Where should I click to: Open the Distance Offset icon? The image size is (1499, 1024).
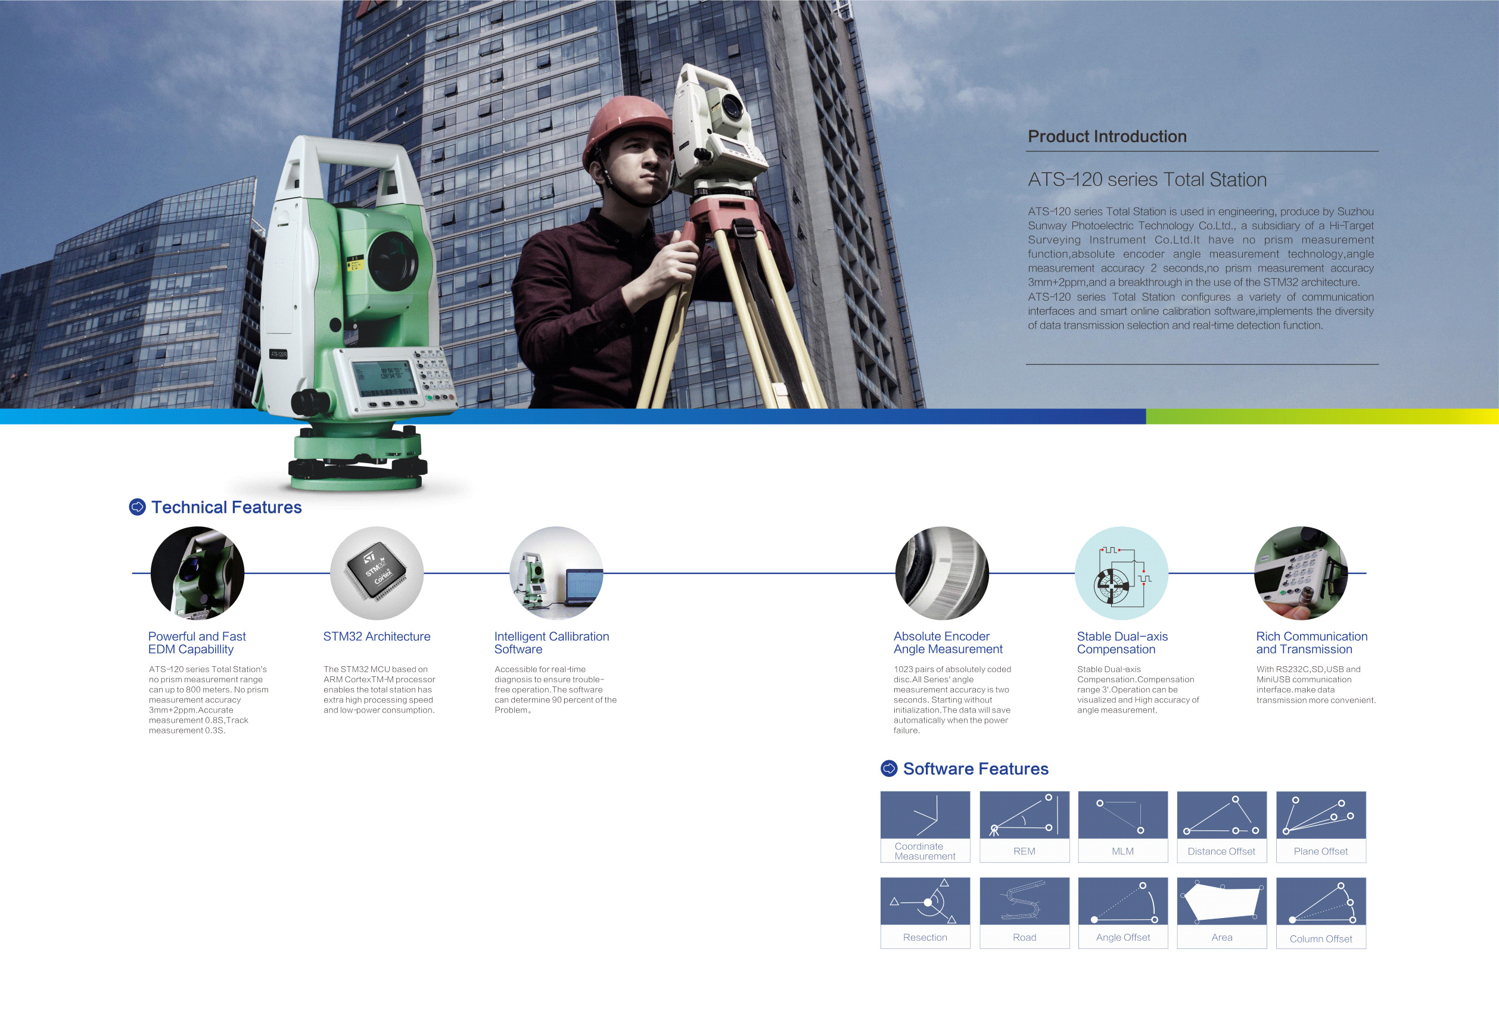(1221, 815)
